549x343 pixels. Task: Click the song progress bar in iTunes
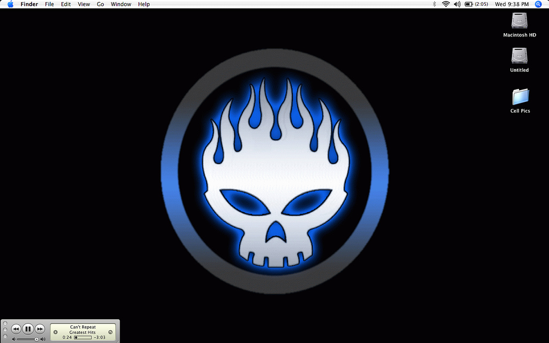click(83, 338)
